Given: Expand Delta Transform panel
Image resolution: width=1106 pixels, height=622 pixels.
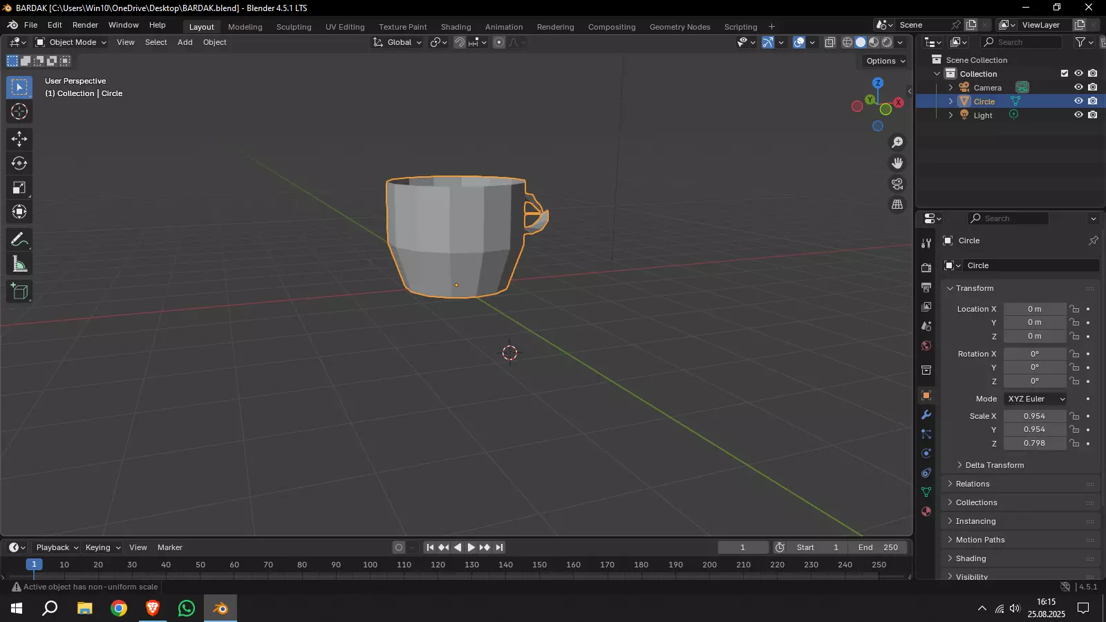Looking at the screenshot, I should coord(994,465).
